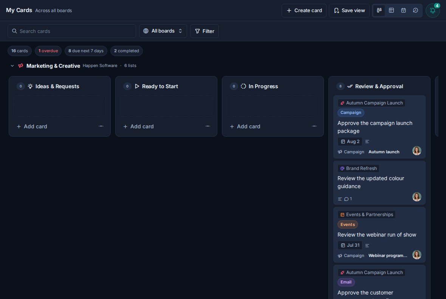Open the All boards dropdown

(x=163, y=31)
